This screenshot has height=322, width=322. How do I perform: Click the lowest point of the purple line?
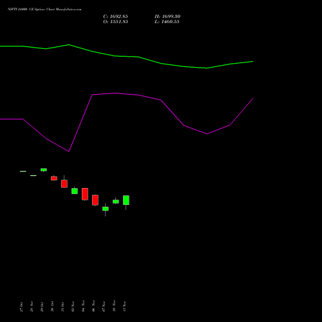coord(69,151)
